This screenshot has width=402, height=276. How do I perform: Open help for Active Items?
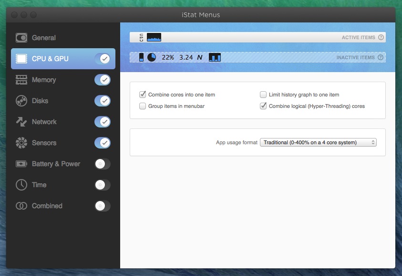381,37
